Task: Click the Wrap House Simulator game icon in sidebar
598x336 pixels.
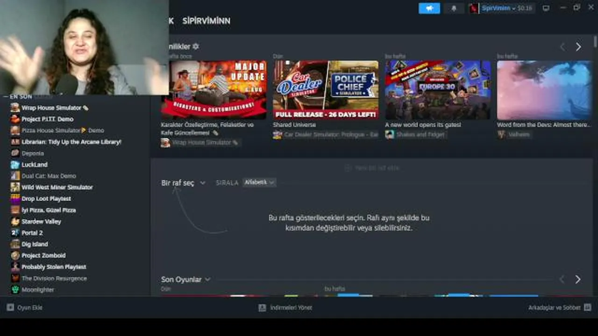Action: [15, 108]
